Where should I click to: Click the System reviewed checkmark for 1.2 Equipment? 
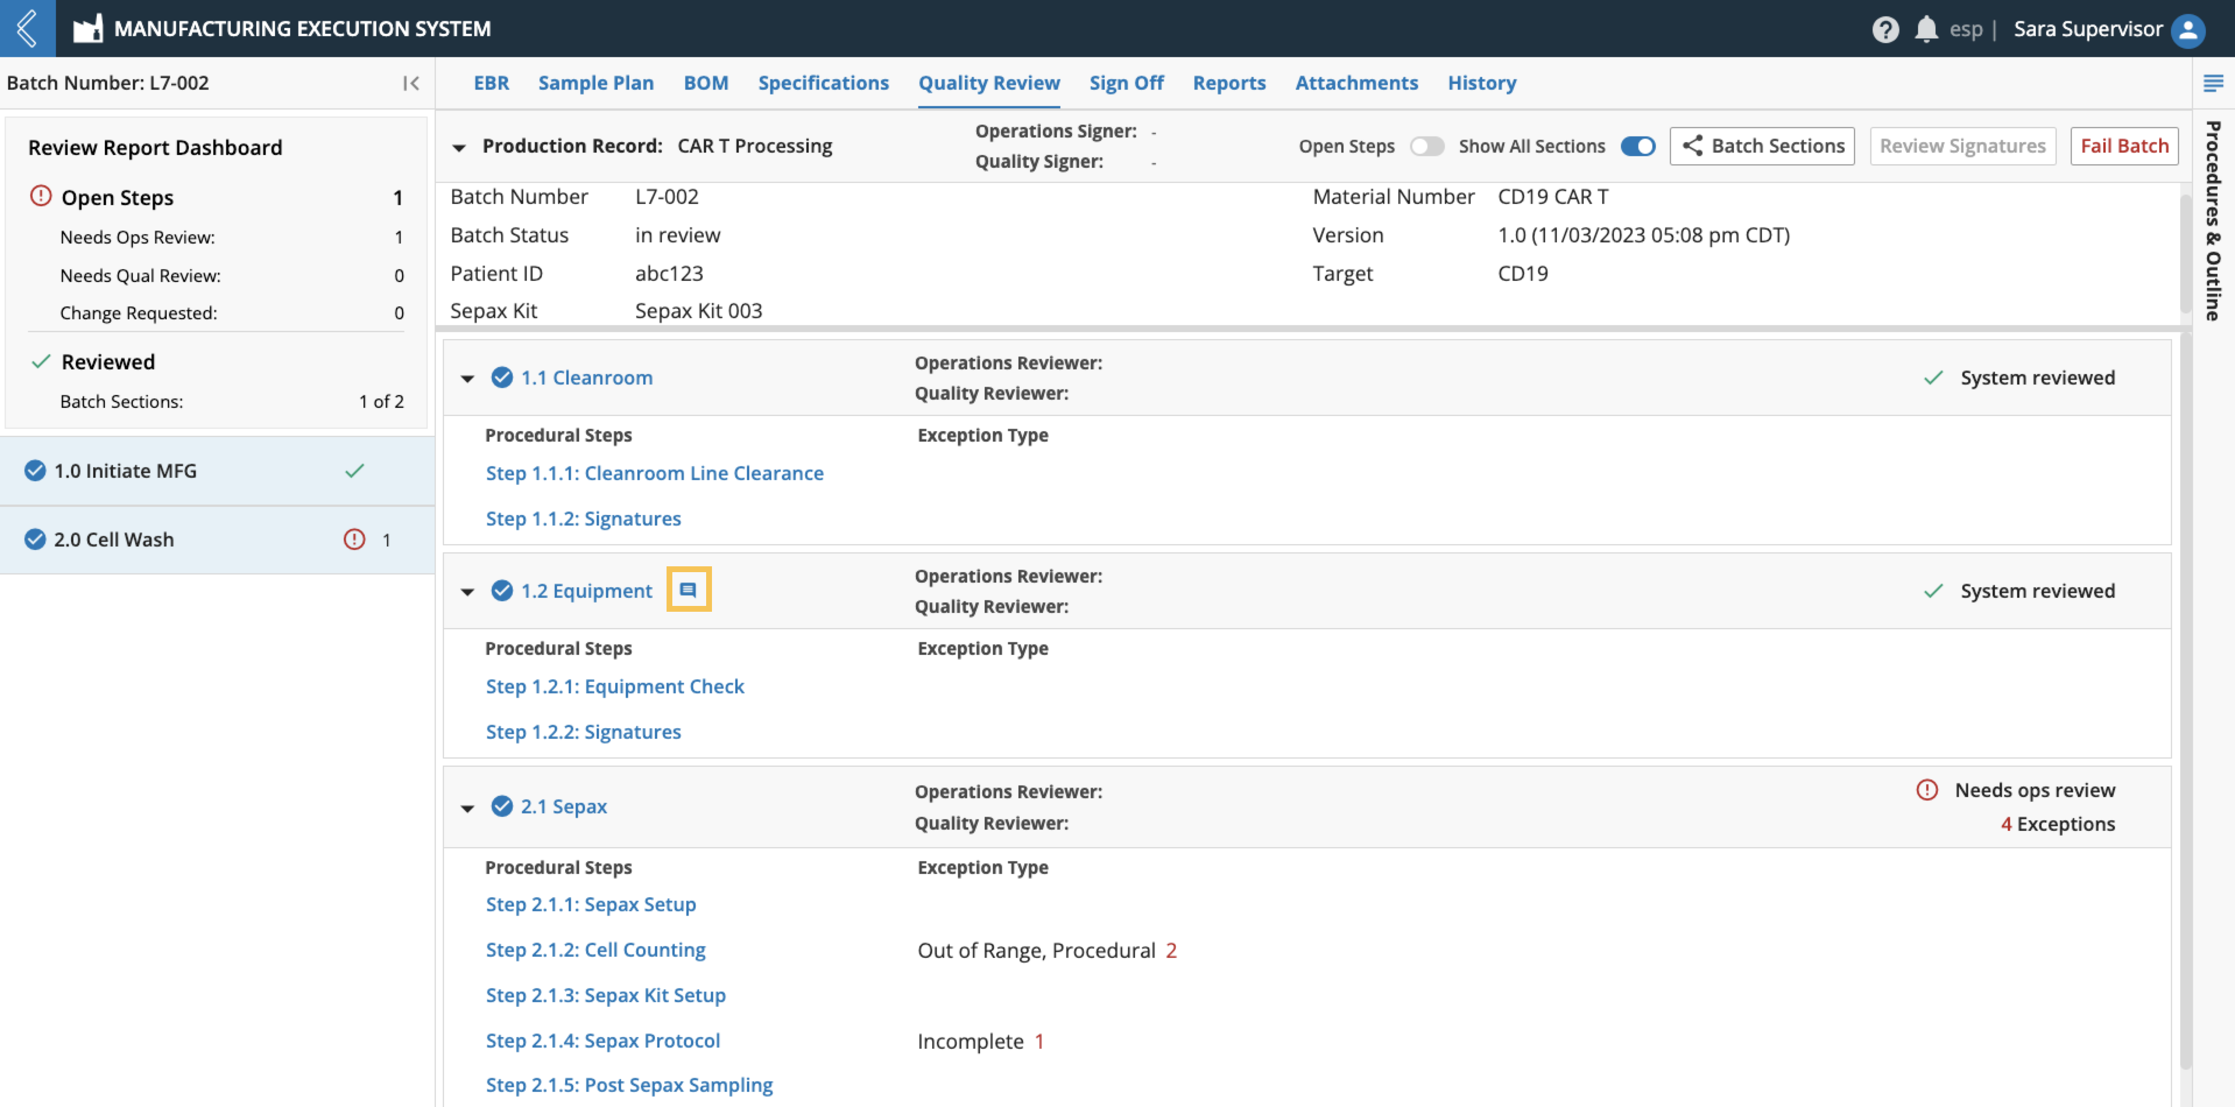coord(1933,592)
